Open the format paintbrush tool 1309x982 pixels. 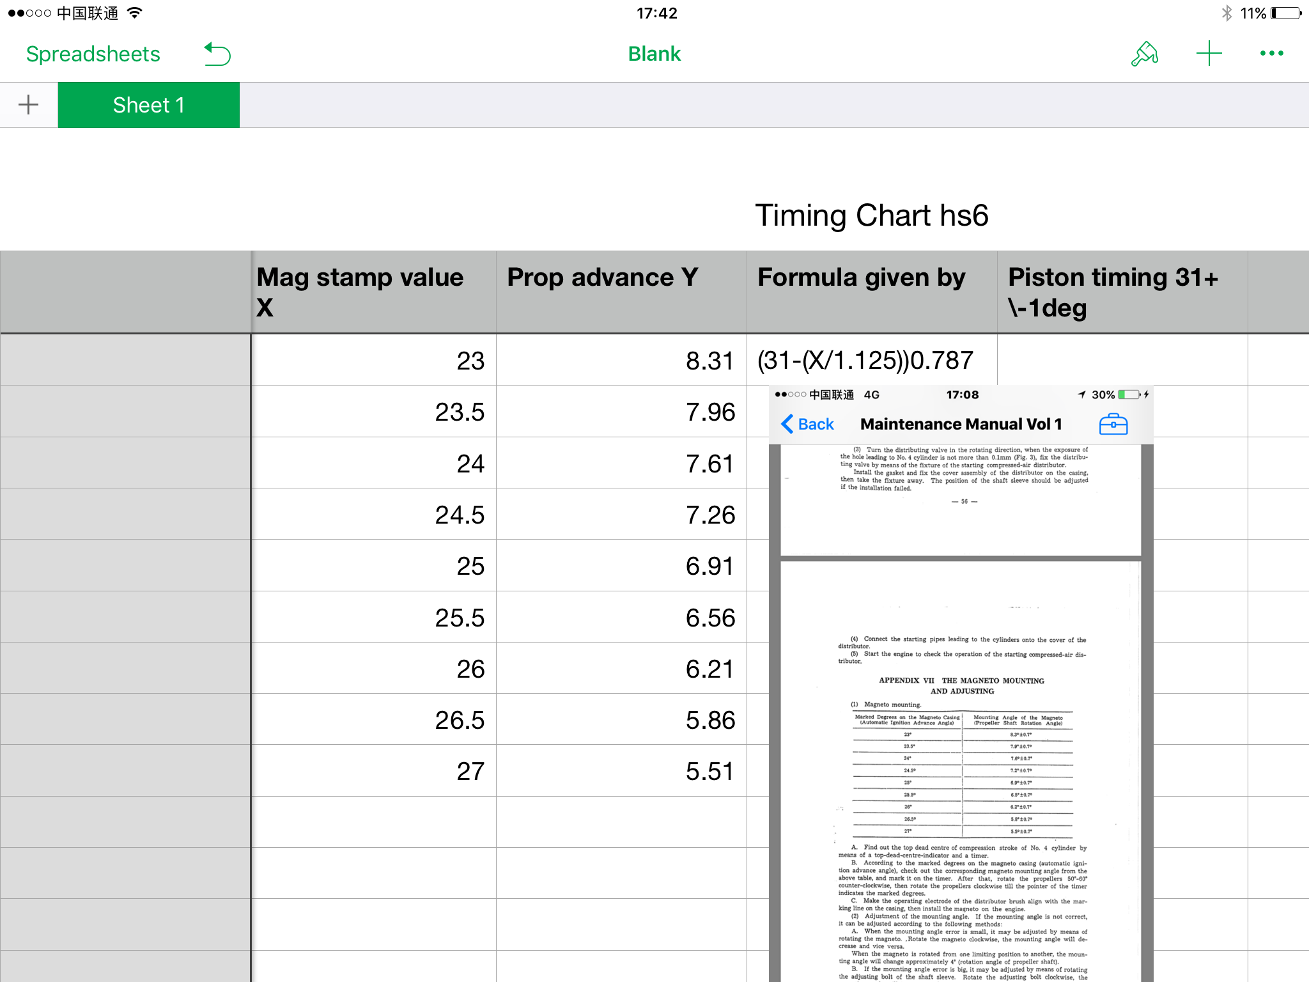pos(1145,54)
